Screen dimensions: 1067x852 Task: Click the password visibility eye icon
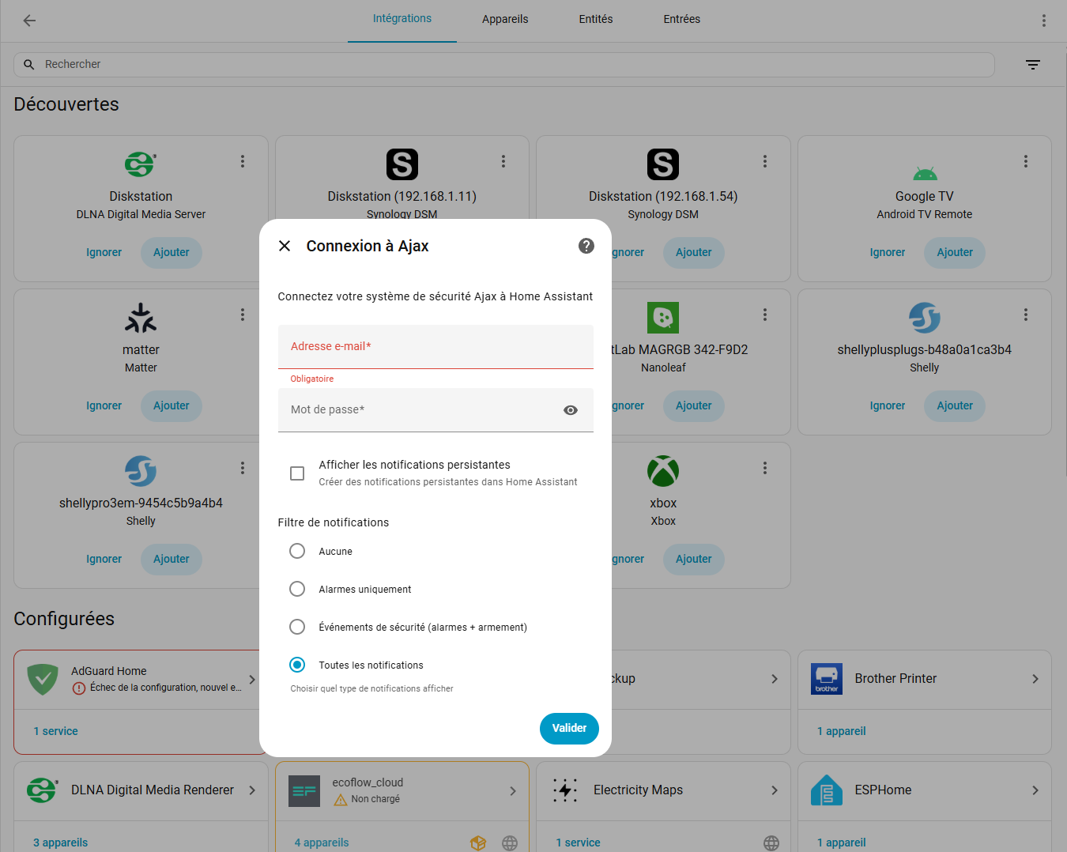pyautogui.click(x=571, y=410)
